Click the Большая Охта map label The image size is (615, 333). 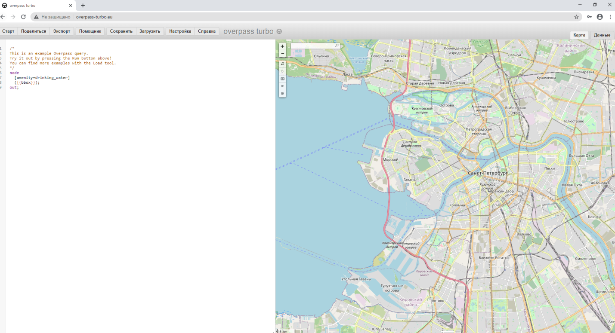[581, 156]
